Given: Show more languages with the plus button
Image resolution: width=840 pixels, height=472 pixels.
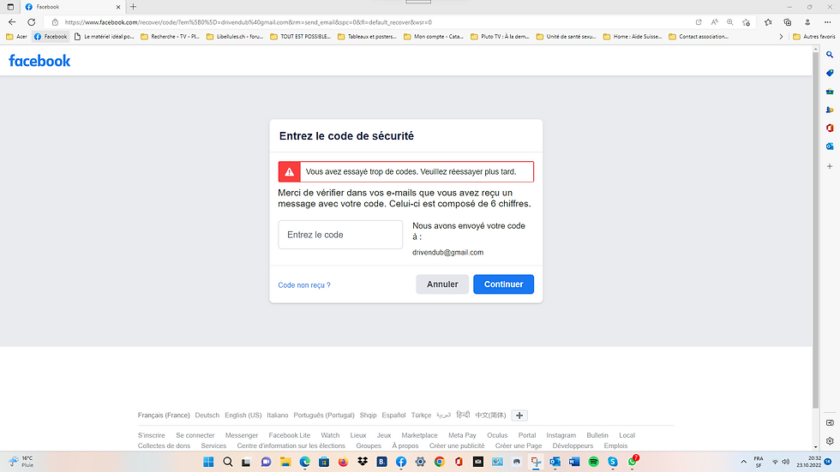Looking at the screenshot, I should pyautogui.click(x=519, y=415).
